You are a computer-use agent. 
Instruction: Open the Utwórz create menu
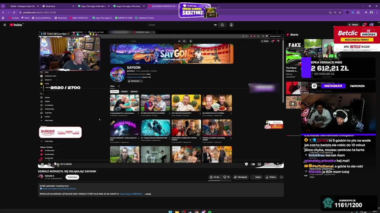point(353,25)
